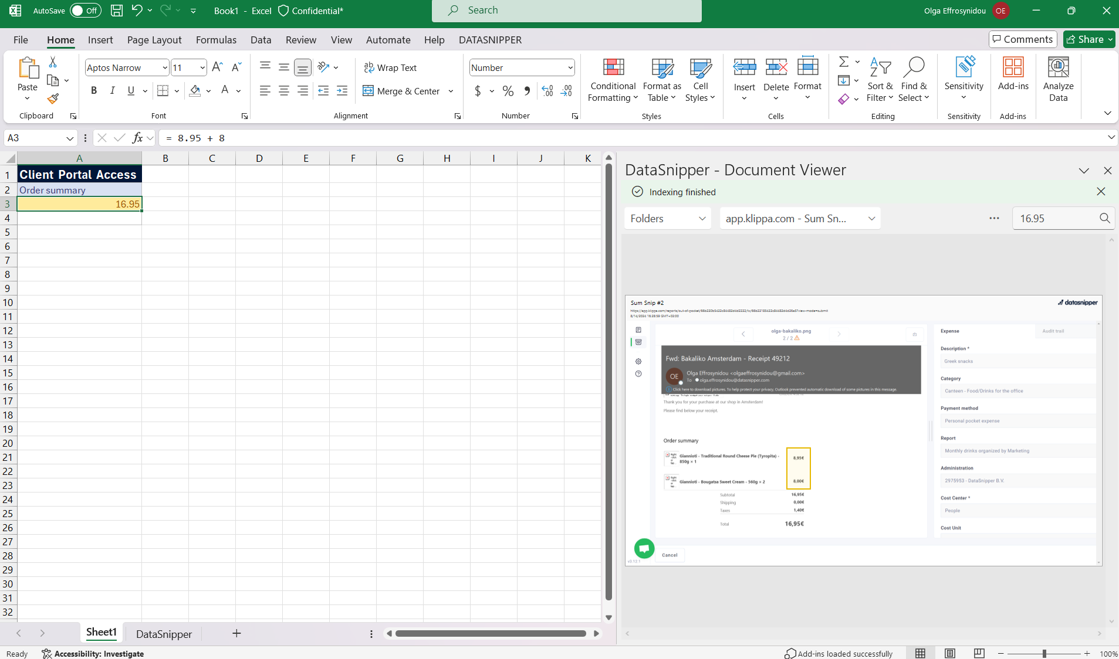Open the DataSnipper settings gear icon

[x=638, y=362]
